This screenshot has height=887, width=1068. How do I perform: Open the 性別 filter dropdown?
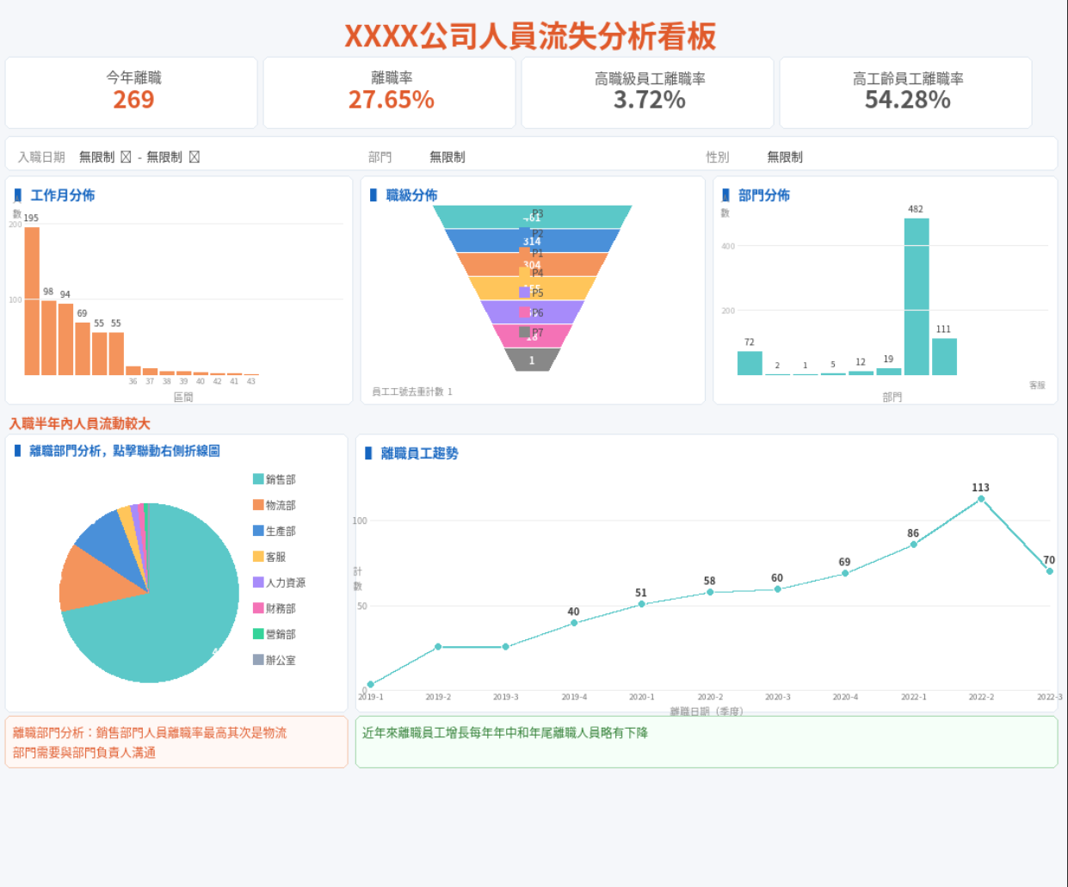point(785,157)
